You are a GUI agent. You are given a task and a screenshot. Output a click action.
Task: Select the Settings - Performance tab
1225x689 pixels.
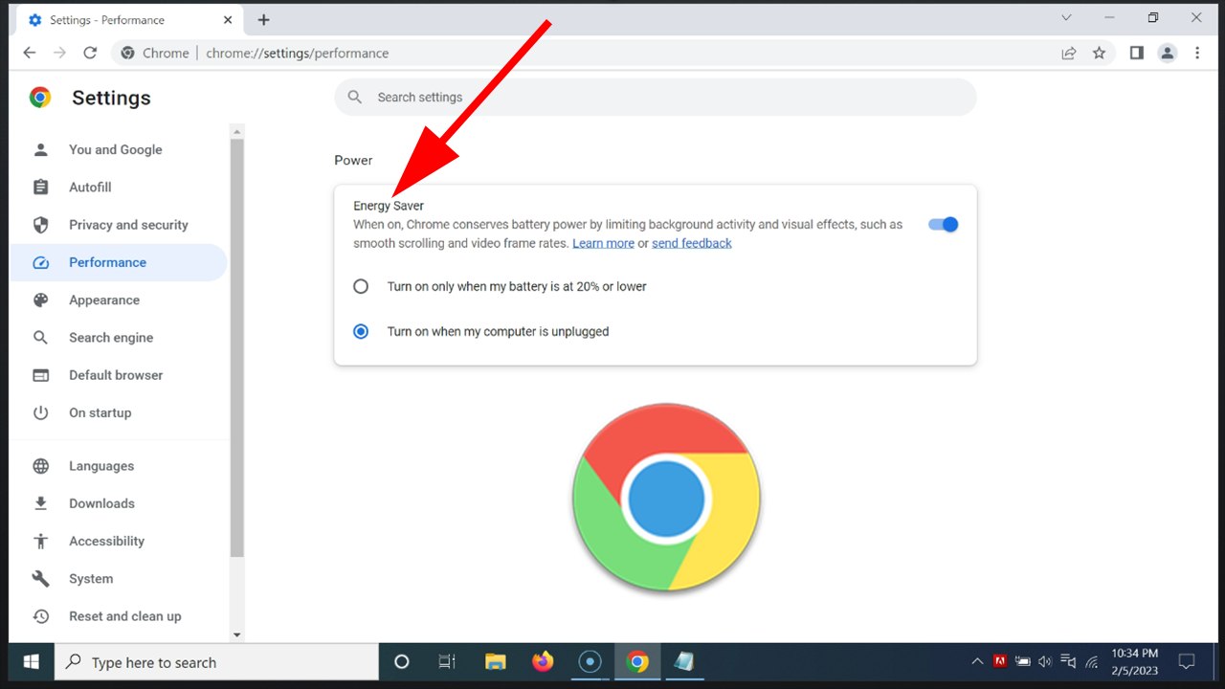click(129, 20)
